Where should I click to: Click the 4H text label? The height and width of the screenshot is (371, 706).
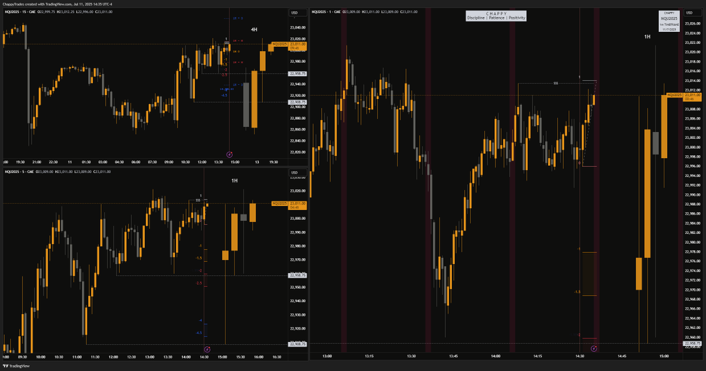pos(254,29)
